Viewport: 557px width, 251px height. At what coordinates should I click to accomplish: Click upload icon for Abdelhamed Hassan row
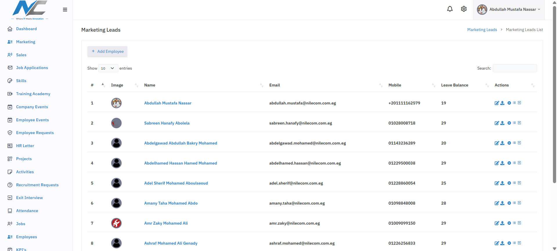pyautogui.click(x=502, y=163)
